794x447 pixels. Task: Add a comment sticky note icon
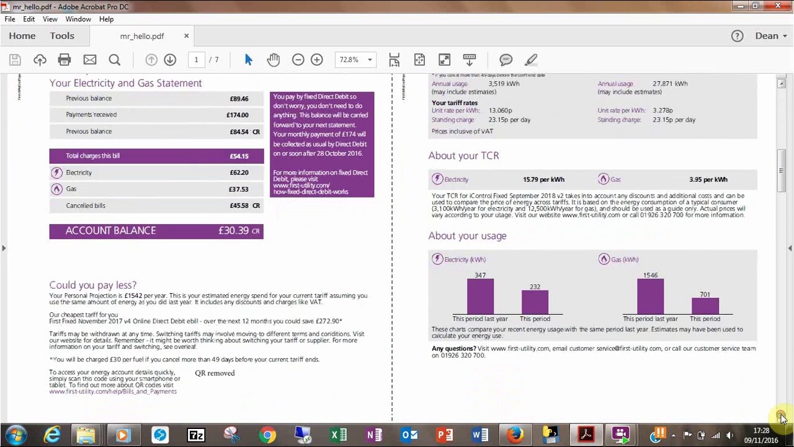click(506, 60)
